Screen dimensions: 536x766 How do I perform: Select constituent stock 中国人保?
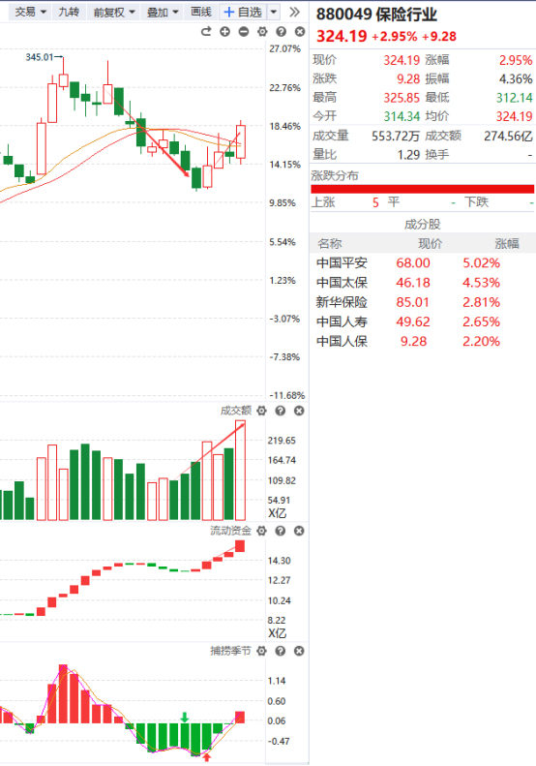342,342
